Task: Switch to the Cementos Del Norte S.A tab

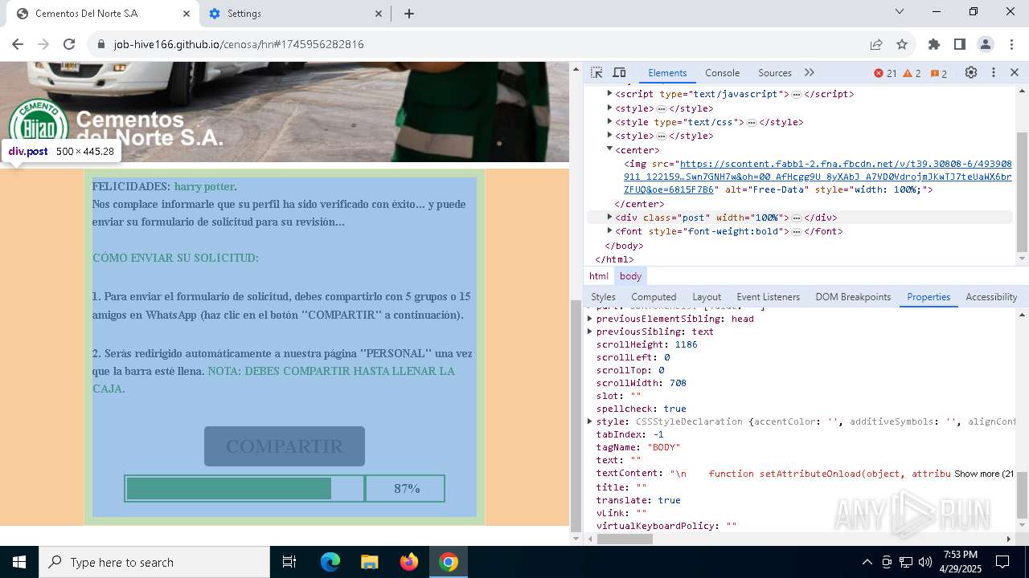Action: coord(103,14)
